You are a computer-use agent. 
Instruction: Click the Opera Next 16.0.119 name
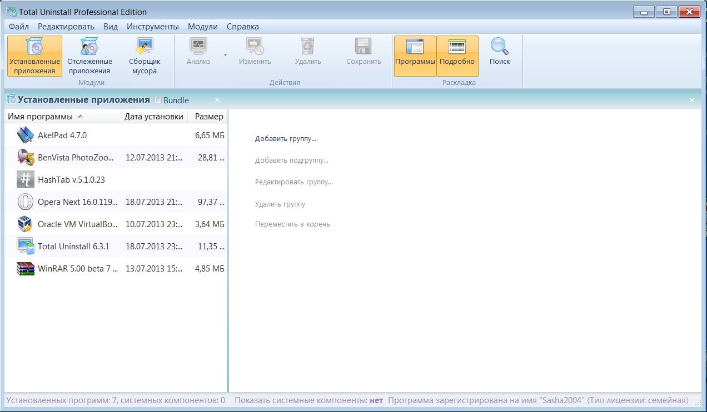tap(77, 202)
